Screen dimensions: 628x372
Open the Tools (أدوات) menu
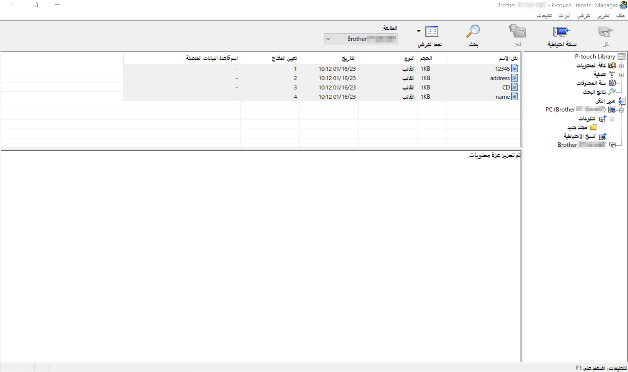click(x=565, y=15)
